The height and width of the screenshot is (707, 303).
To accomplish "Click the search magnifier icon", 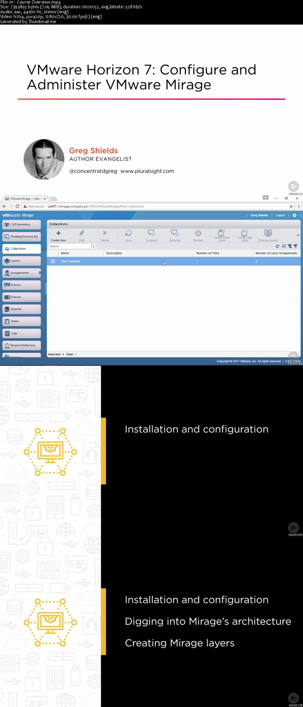I will (x=93, y=246).
